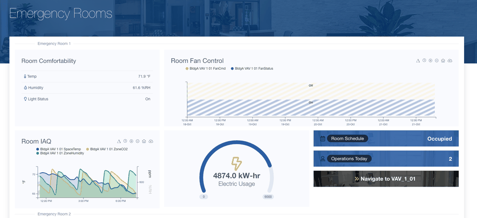Image resolution: width=477 pixels, height=218 pixels.
Task: Click Emergency Room 2 section label
Action: point(54,214)
